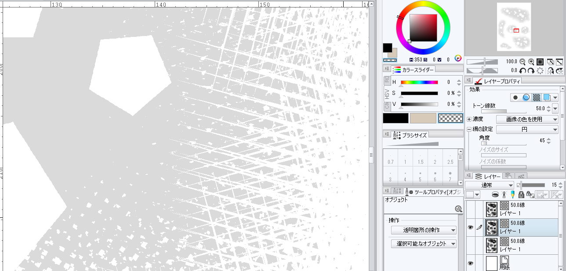Click the 角度 angle slider
This screenshot has width=566, height=271.
point(504,143)
